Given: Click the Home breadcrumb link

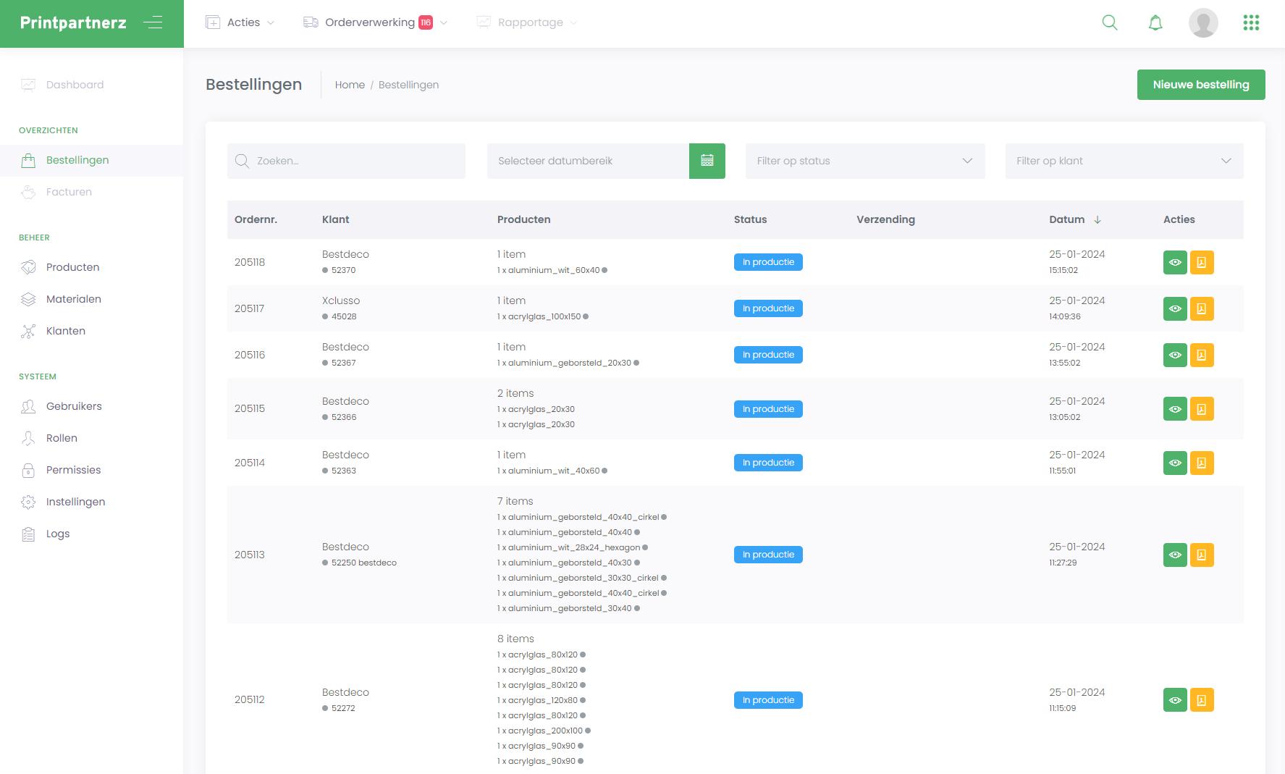Looking at the screenshot, I should [350, 85].
